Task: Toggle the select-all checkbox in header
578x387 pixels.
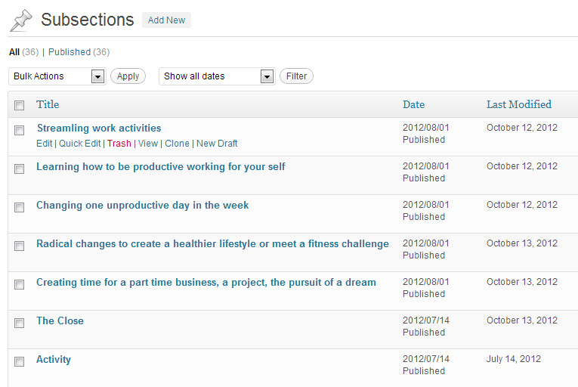Action: [20, 105]
